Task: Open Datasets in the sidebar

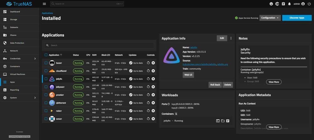Action: pos(19,27)
